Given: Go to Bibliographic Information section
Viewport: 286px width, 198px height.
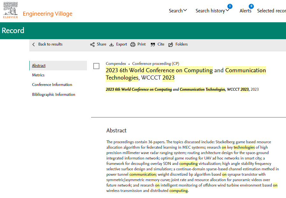Looking at the screenshot, I should (54, 95).
